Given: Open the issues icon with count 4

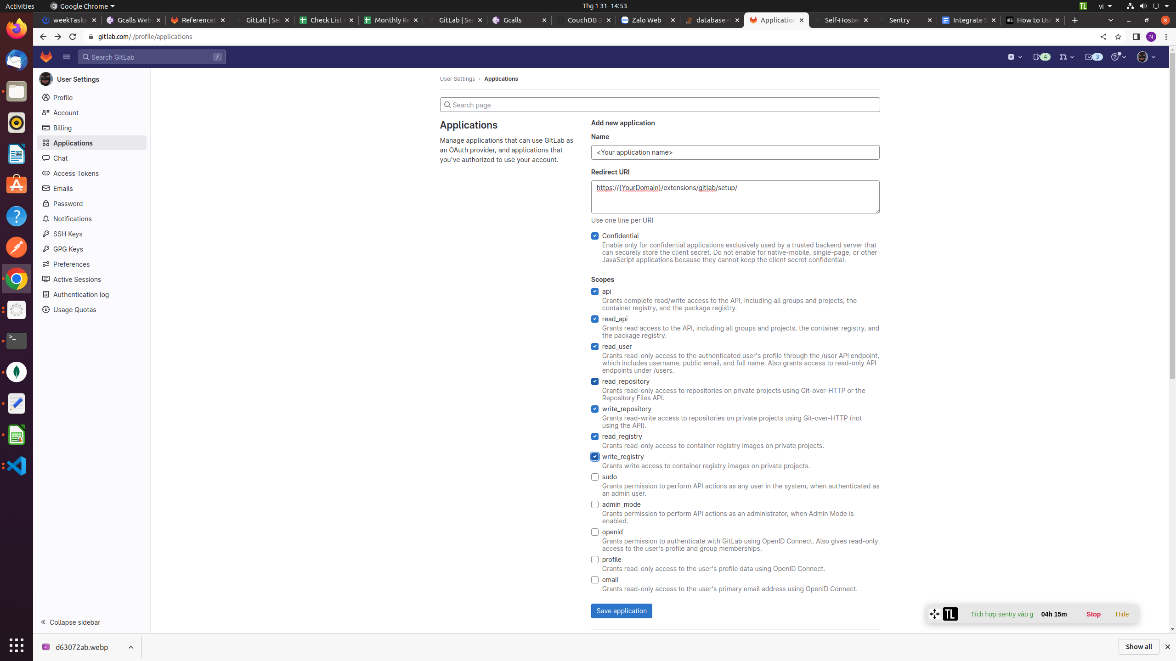Looking at the screenshot, I should tap(1041, 57).
